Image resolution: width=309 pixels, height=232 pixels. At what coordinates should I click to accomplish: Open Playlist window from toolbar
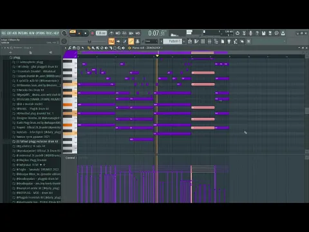190,41
